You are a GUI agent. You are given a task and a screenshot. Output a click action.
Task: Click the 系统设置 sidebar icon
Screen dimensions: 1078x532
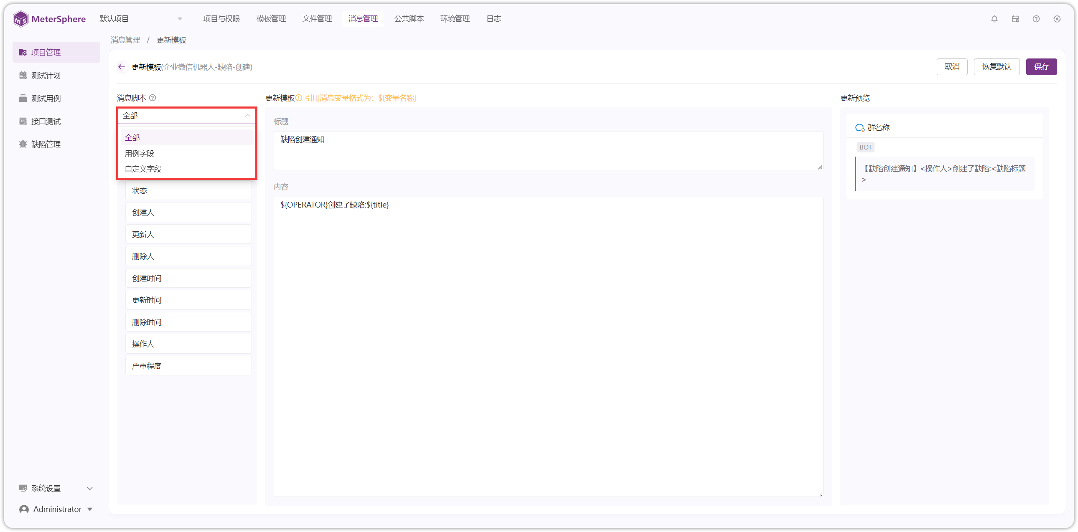coord(23,488)
